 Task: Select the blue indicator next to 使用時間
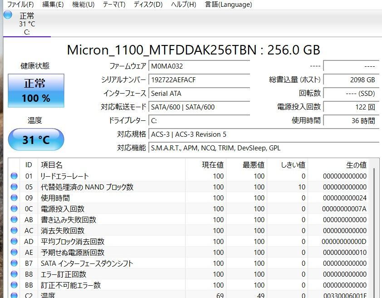pyautogui.click(x=15, y=198)
